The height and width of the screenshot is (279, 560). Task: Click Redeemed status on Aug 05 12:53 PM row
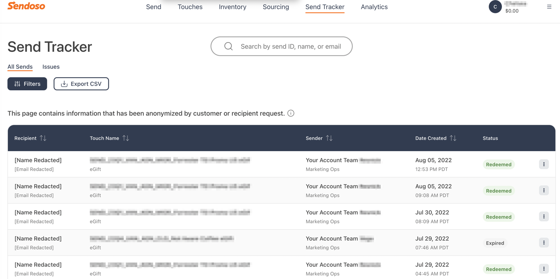[499, 165]
